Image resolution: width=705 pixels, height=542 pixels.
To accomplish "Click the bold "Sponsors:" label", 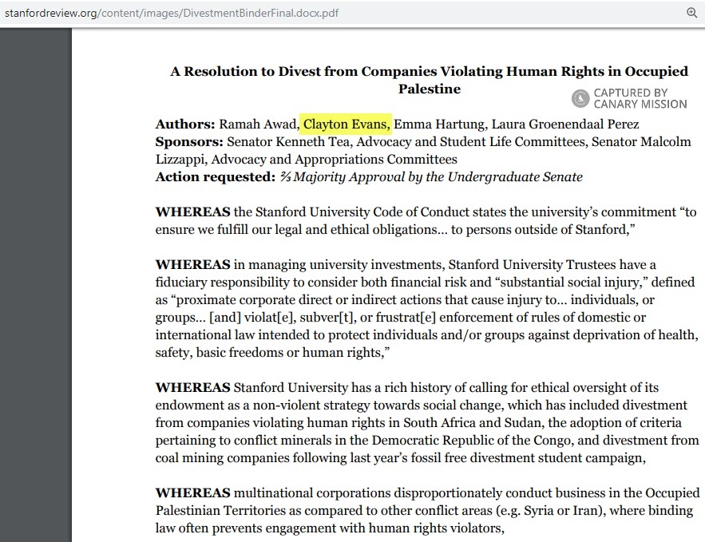I will [x=189, y=142].
